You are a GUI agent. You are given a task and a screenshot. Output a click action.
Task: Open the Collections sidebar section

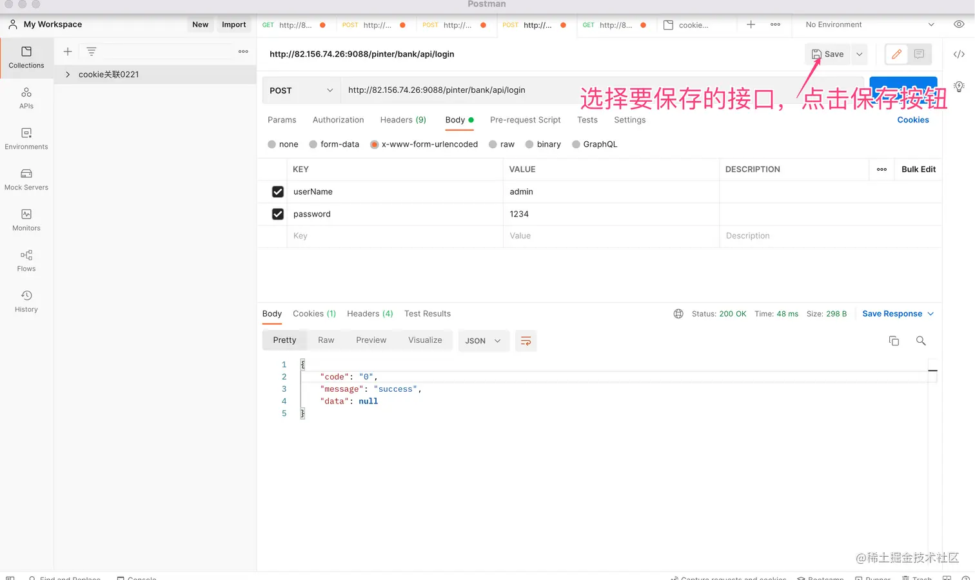coord(26,57)
